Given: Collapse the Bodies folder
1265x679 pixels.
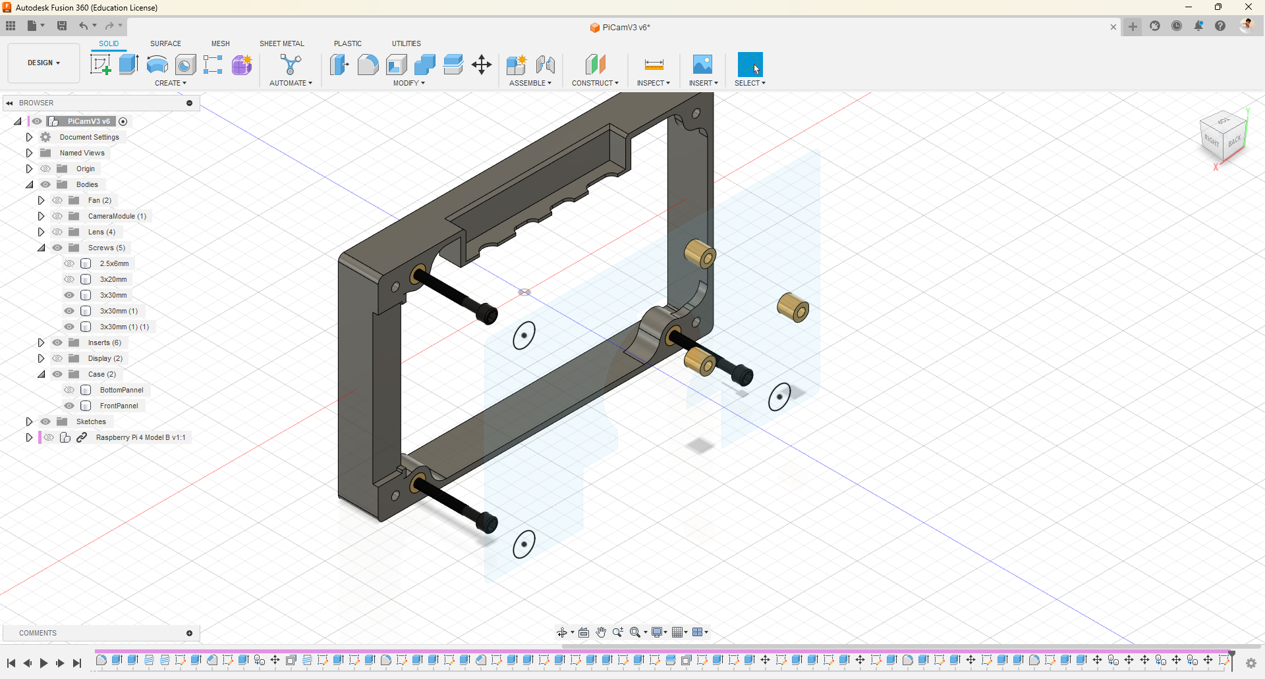Looking at the screenshot, I should [x=29, y=184].
